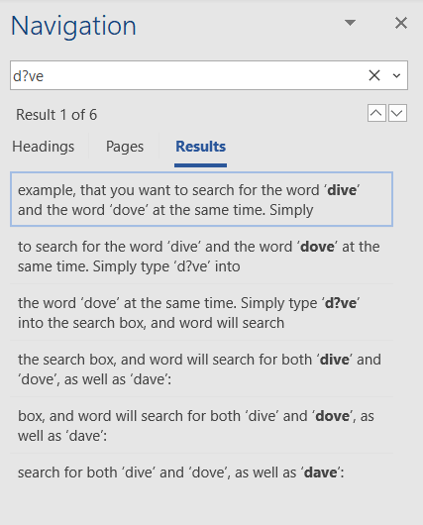Select the Results tab
This screenshot has width=423, height=525.
click(x=201, y=147)
